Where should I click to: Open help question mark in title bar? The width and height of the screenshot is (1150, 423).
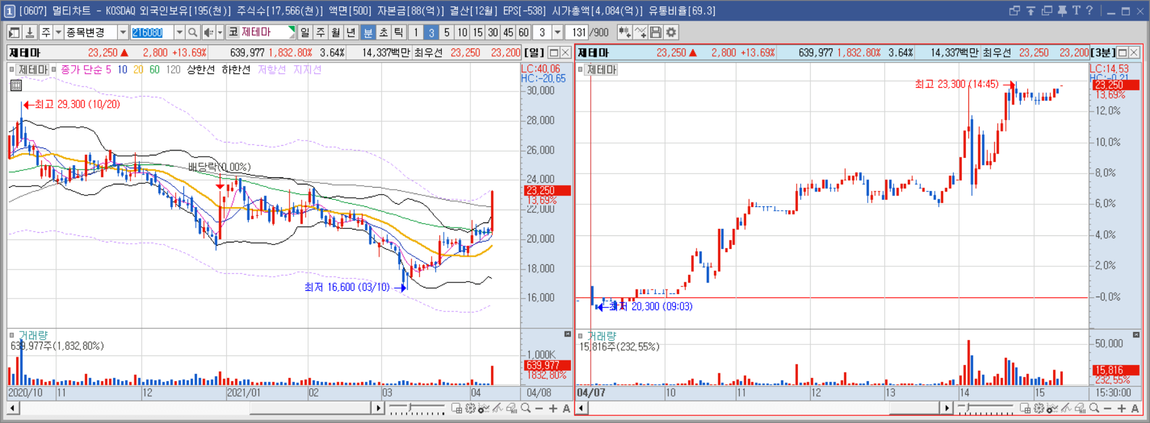(x=1089, y=10)
